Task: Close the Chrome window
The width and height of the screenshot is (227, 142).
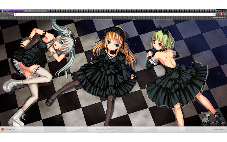Action: (224, 10)
